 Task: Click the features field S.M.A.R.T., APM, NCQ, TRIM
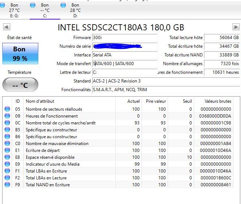click(166, 90)
